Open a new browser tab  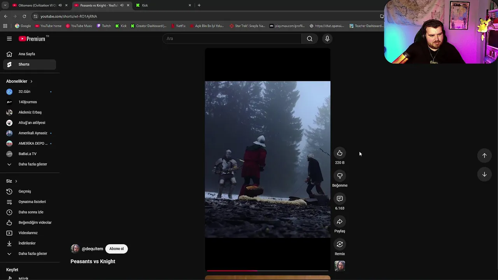tap(199, 5)
